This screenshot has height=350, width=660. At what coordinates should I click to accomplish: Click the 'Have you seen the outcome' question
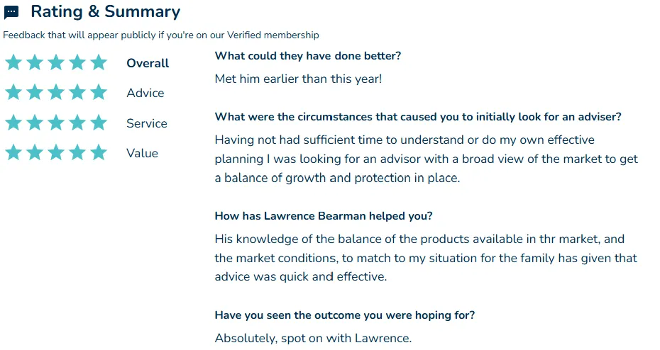[344, 315]
